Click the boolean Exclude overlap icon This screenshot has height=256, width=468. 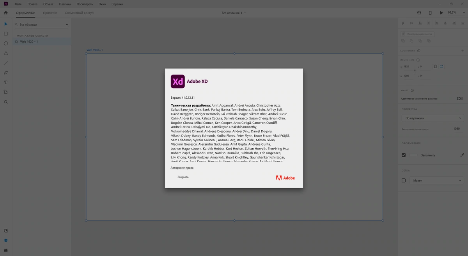429,41
